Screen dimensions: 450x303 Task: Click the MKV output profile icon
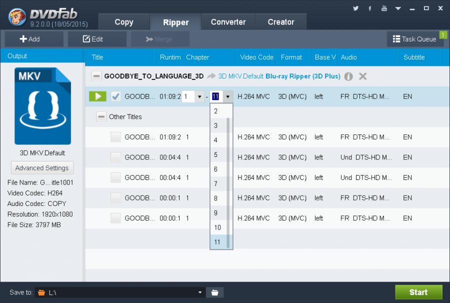(42, 106)
